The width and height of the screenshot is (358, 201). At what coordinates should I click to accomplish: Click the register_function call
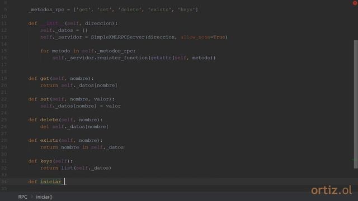coord(122,58)
